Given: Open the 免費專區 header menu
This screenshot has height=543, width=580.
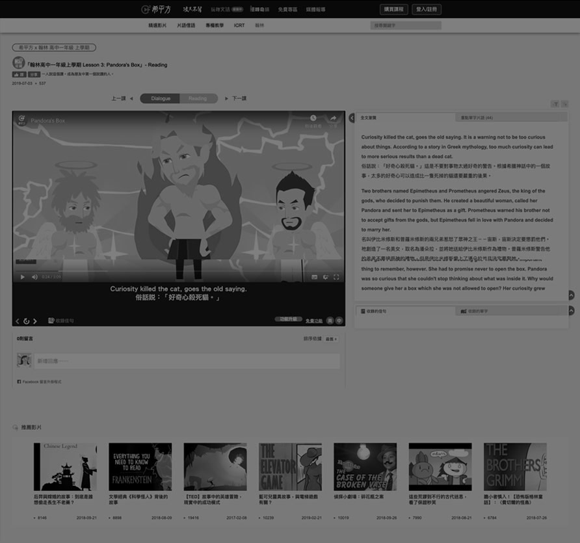Looking at the screenshot, I should (x=288, y=10).
